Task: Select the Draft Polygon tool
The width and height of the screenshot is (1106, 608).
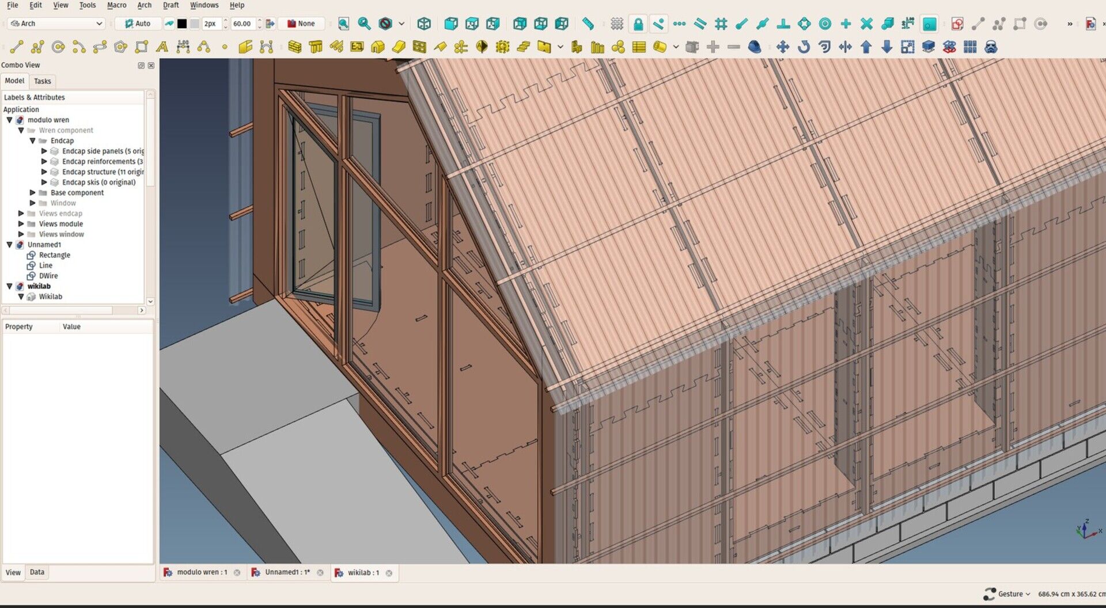Action: (x=120, y=47)
